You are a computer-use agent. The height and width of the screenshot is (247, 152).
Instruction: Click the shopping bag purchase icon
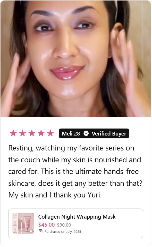tap(40, 232)
